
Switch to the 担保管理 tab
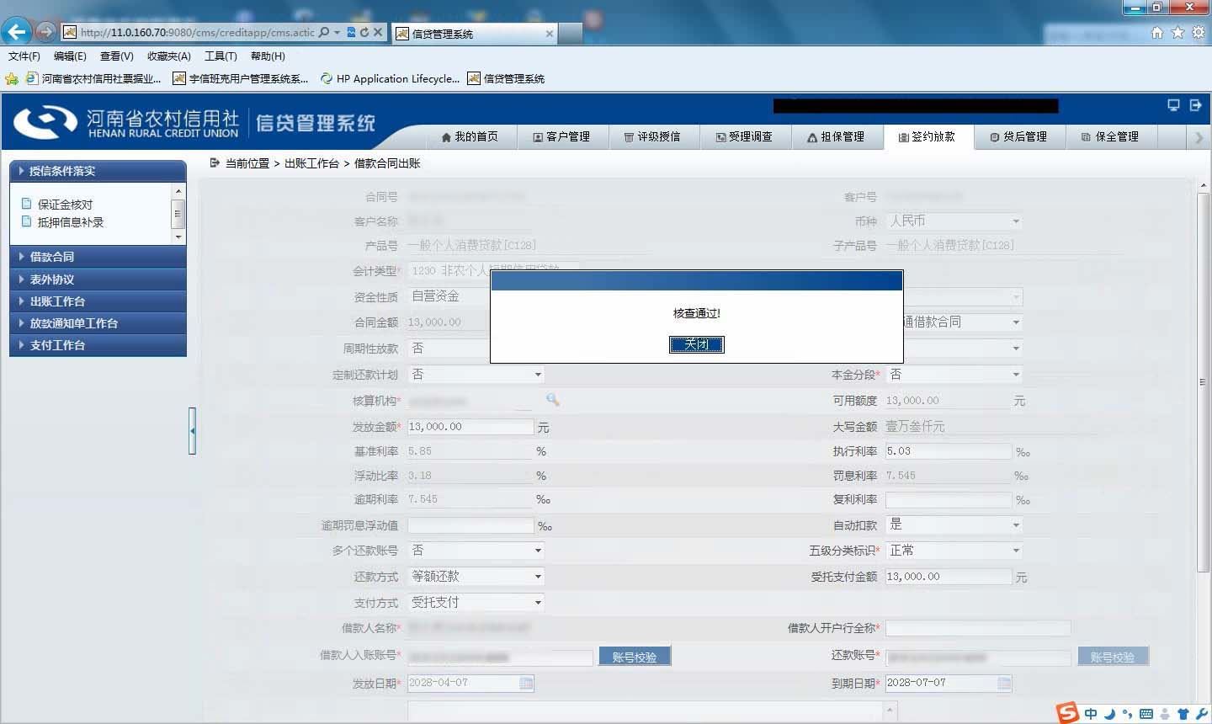point(837,136)
